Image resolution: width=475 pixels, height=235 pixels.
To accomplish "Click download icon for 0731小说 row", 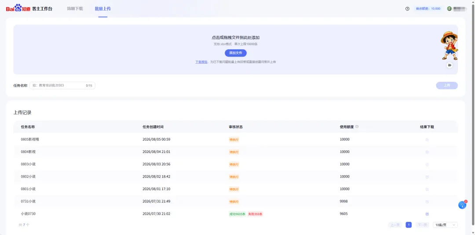I will (x=427, y=202).
